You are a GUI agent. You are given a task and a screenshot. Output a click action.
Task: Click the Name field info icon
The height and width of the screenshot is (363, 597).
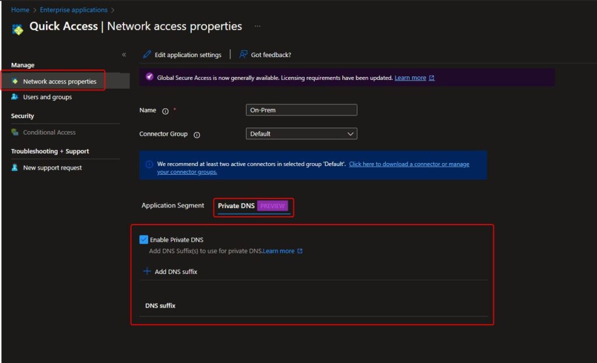pyautogui.click(x=165, y=111)
